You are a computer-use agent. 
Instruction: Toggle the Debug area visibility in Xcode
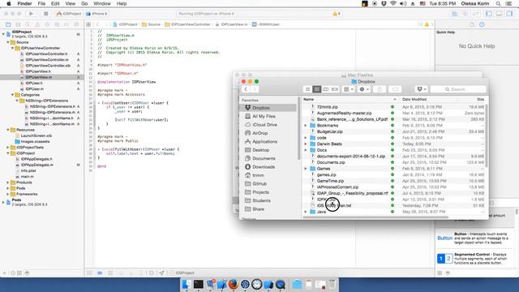click(500, 14)
